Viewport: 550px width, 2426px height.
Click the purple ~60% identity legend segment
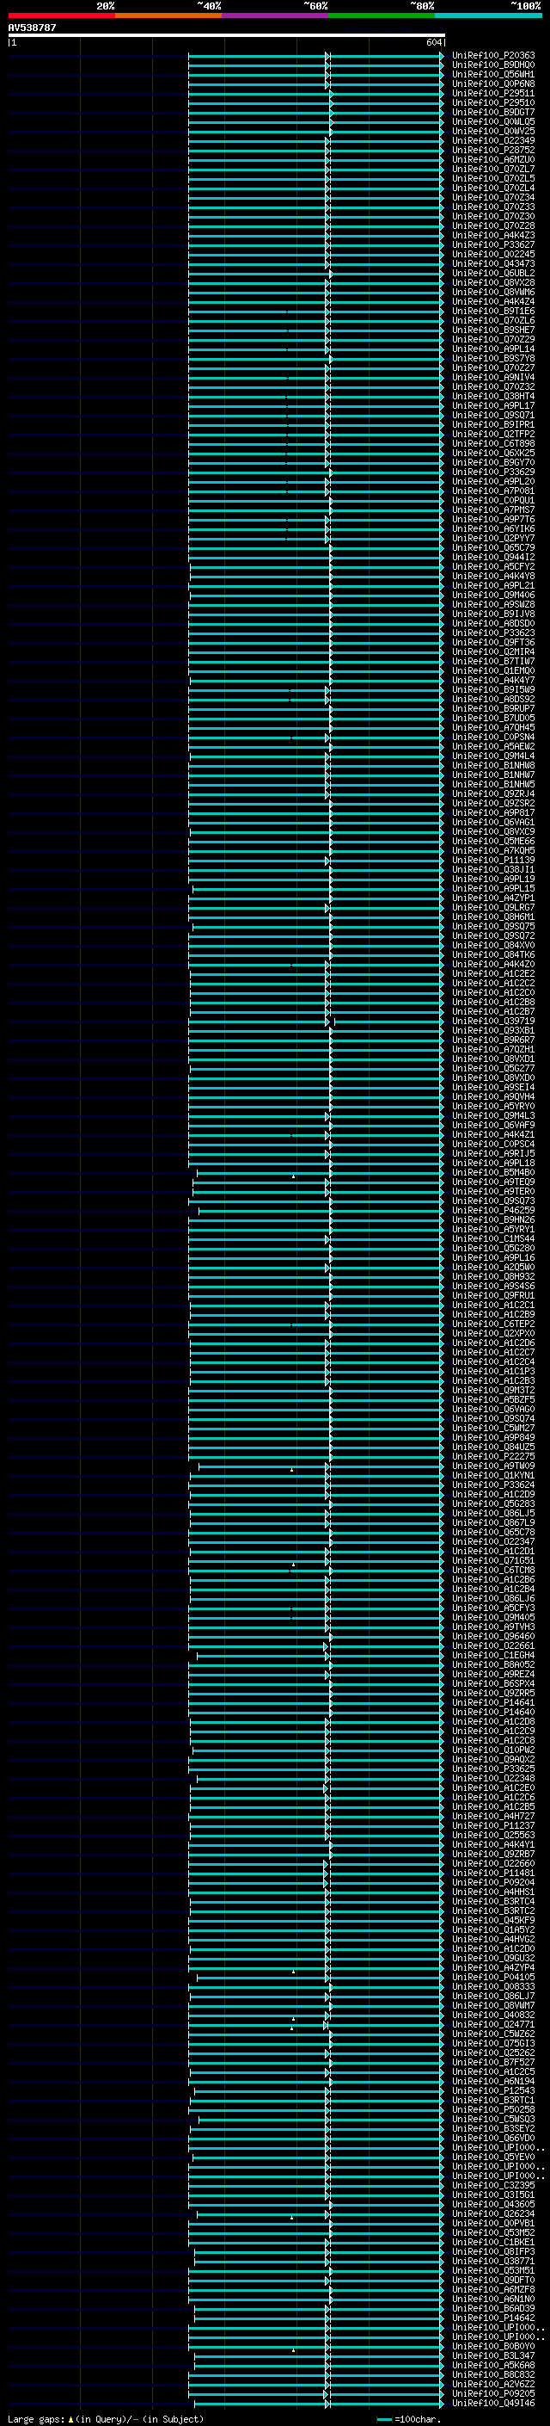coord(276,15)
